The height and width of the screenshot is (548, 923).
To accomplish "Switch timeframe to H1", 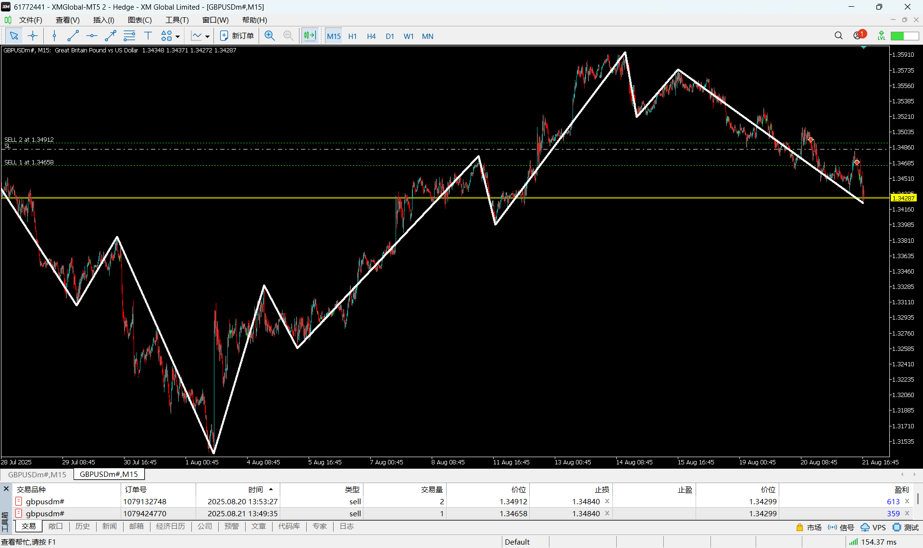I will pos(352,37).
